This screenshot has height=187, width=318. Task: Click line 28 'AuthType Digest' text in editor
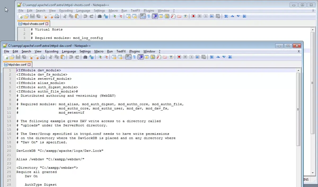point(41,185)
